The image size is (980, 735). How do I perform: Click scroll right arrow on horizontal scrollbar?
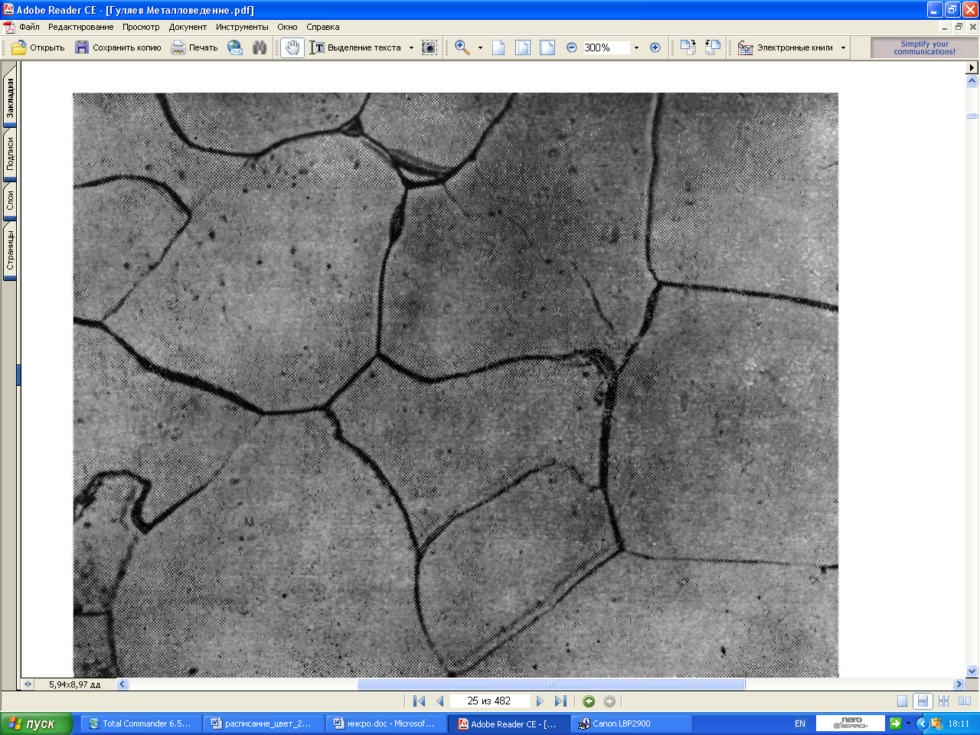(x=959, y=684)
